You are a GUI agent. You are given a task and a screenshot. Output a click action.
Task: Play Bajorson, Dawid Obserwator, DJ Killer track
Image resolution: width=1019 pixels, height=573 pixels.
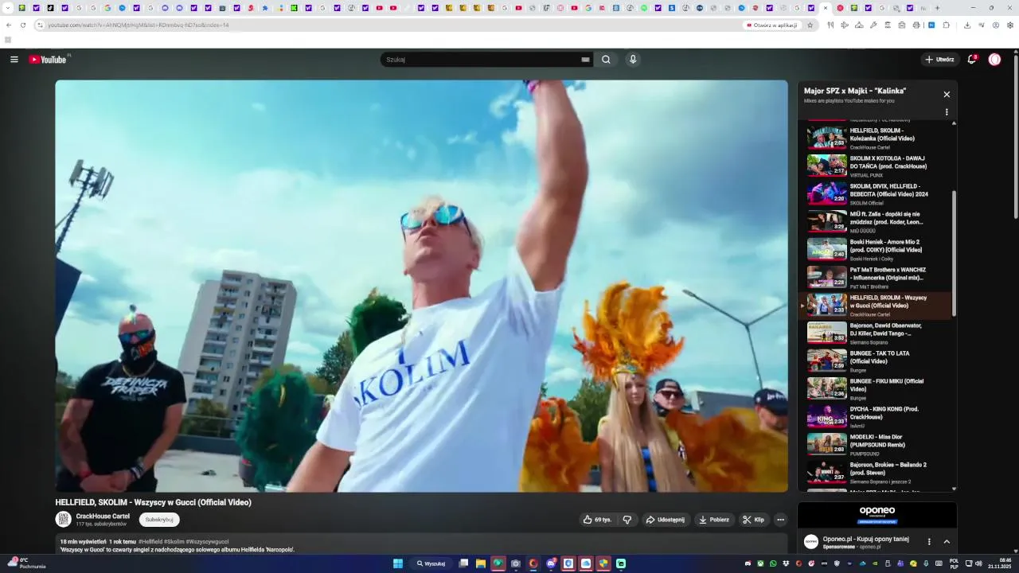click(876, 333)
